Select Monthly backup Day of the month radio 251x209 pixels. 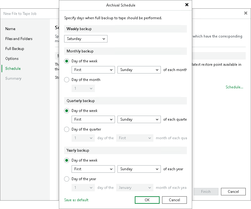coord(67,80)
